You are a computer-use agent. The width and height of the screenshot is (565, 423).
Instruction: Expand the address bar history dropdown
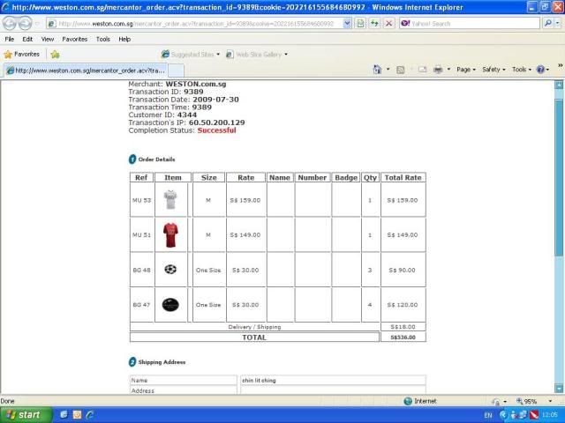pos(347,24)
